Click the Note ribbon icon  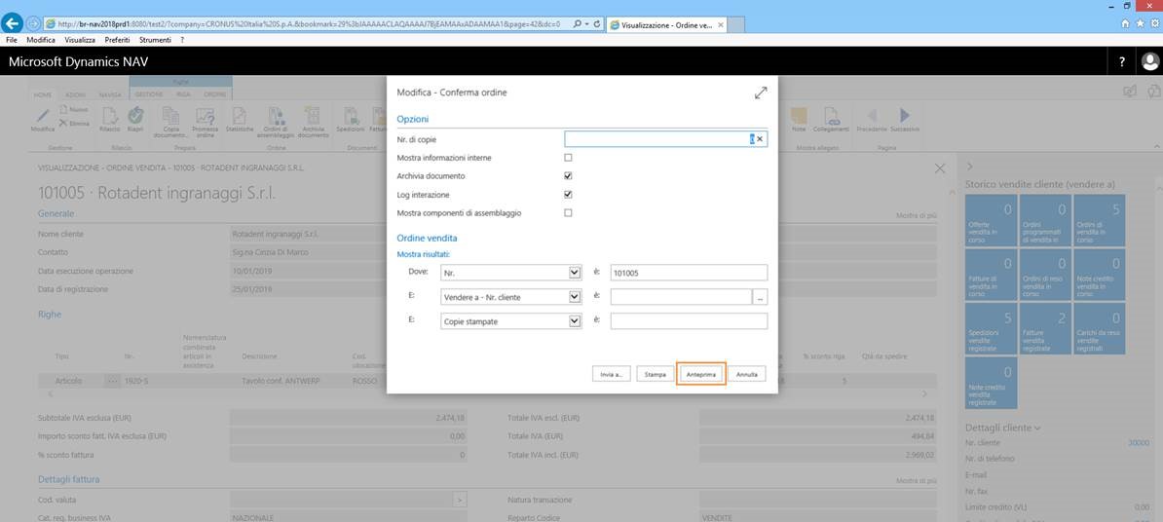point(799,116)
